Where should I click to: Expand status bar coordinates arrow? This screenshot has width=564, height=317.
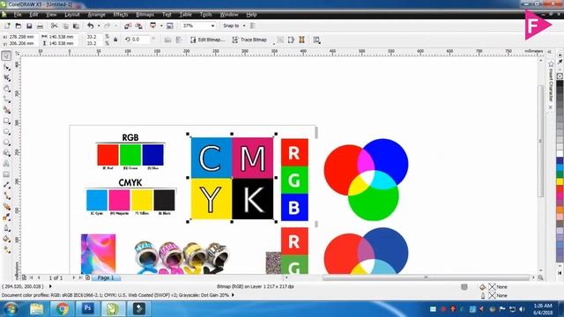[x=50, y=286]
